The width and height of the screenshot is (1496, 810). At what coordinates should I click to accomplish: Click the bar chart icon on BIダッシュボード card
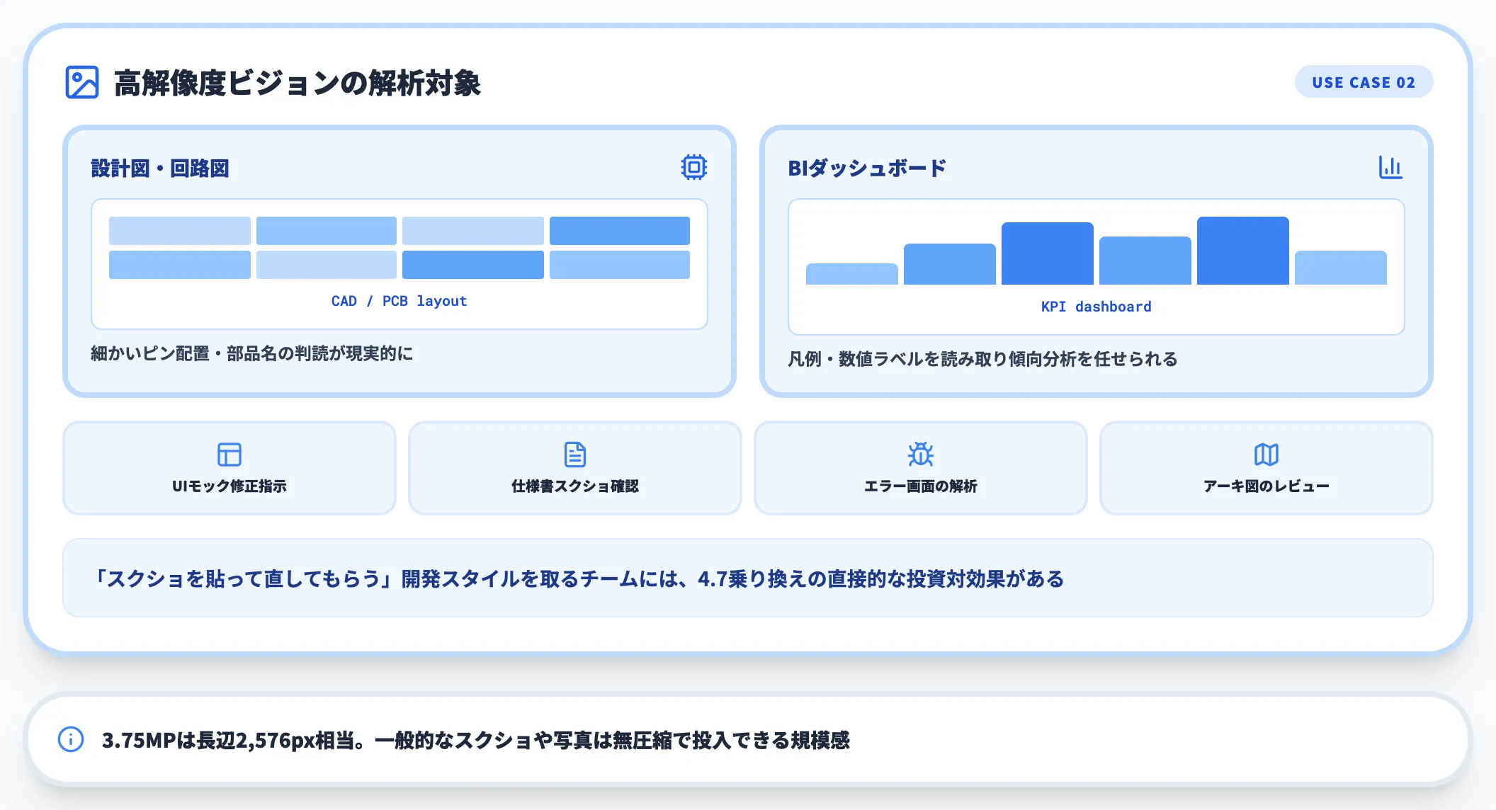1390,167
